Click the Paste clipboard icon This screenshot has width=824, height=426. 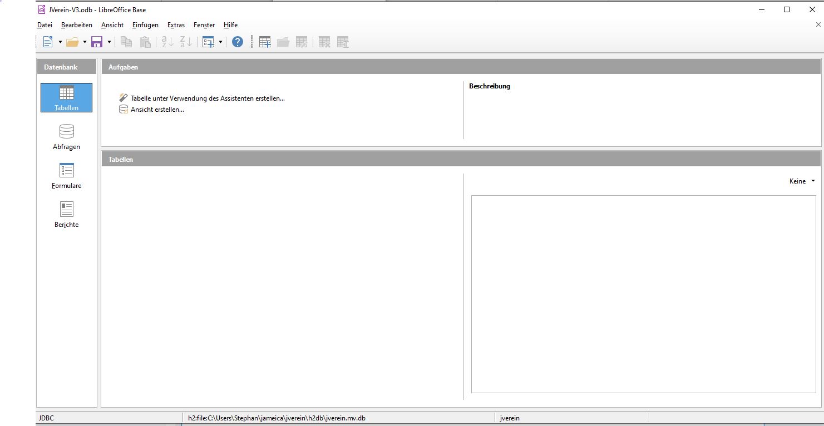(x=145, y=42)
